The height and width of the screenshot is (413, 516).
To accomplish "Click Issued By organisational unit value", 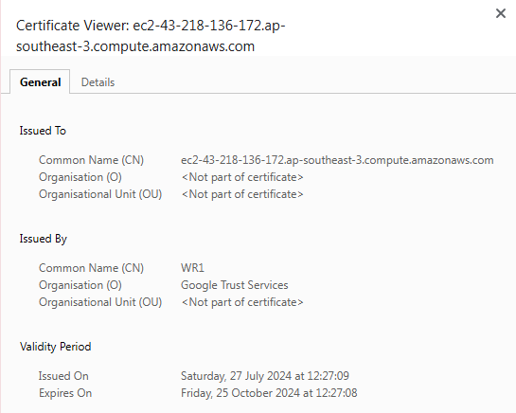I will pyautogui.click(x=242, y=302).
